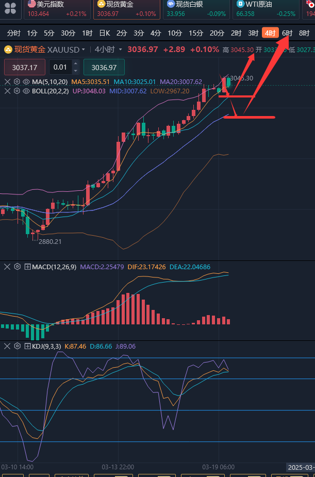
Task: Click the LOW:2967.20 Bollinger value
Action: click(x=170, y=91)
